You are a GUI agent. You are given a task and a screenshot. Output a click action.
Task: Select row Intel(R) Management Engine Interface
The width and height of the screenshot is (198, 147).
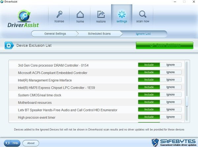pyautogui.click(x=97, y=80)
